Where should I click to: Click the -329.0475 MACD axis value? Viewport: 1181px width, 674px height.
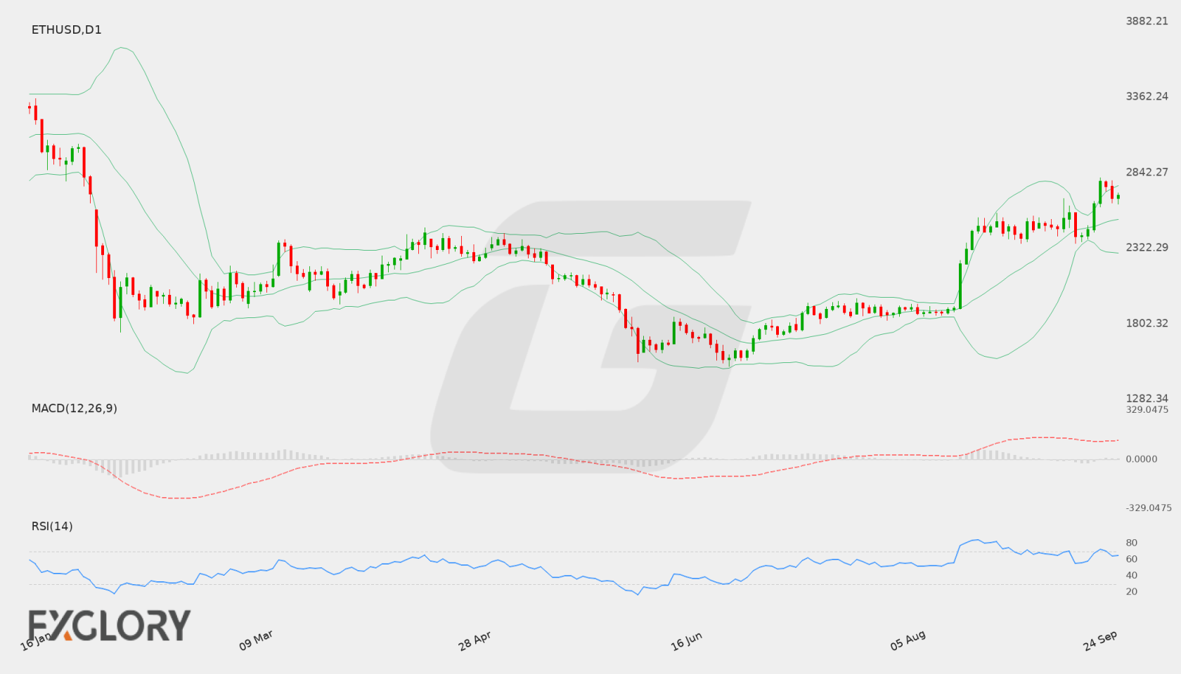pos(1149,508)
